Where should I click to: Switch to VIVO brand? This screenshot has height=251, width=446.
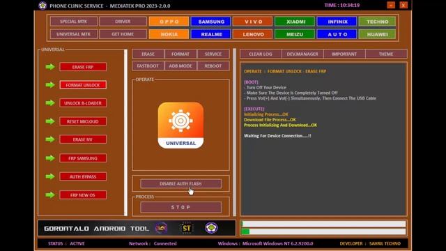(253, 22)
